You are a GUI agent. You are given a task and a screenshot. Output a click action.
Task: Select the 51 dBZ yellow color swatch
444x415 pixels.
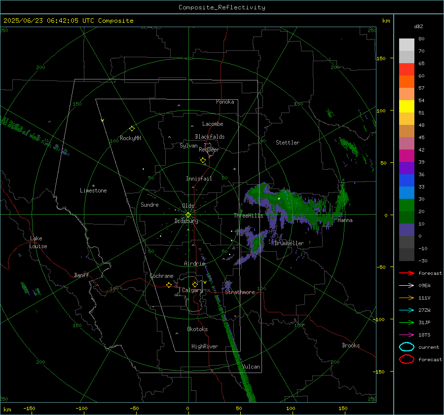coord(407,107)
